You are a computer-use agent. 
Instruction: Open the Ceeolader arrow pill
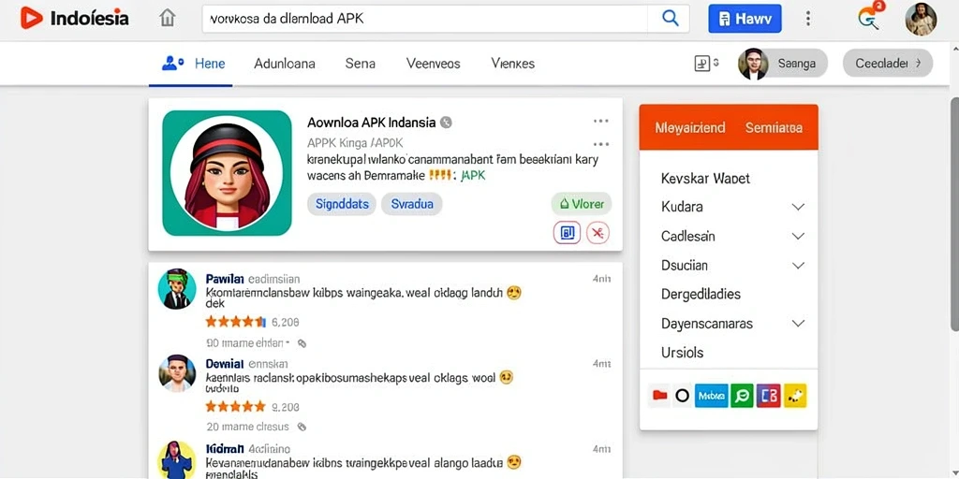[x=888, y=63]
